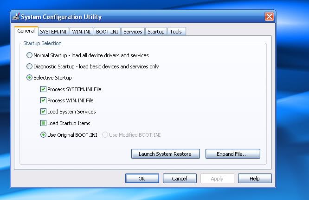Open the WIN.INI tab
Image resolution: width=309 pixels, height=200 pixels.
(x=81, y=32)
